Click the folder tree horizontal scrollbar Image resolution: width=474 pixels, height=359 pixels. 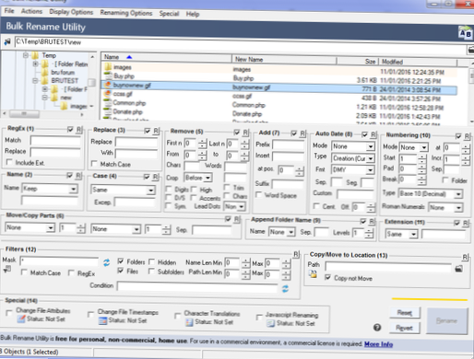[x=43, y=114]
